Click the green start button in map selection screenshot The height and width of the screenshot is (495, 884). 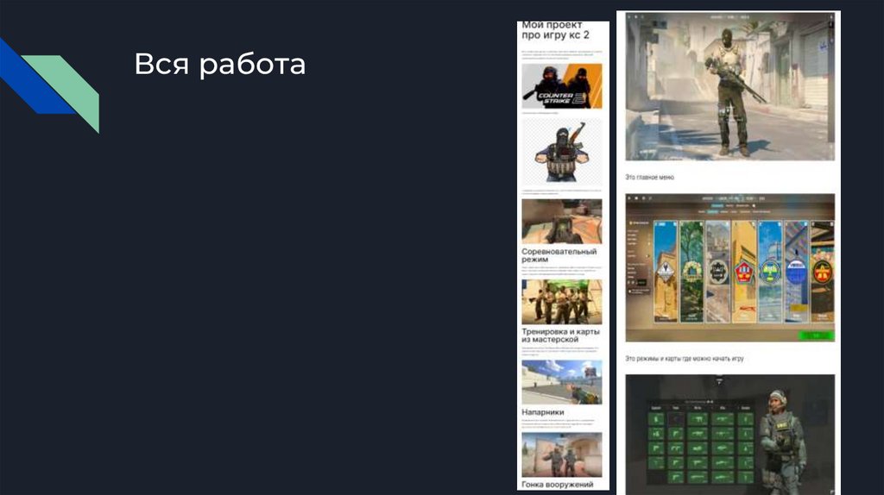[x=816, y=335]
